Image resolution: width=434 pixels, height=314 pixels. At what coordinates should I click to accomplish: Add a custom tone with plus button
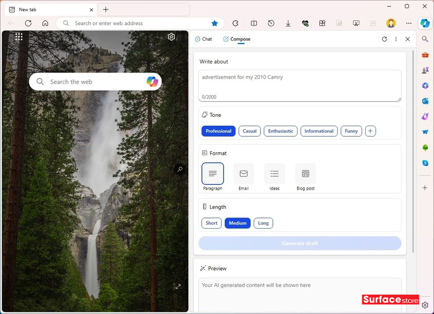pyautogui.click(x=370, y=131)
